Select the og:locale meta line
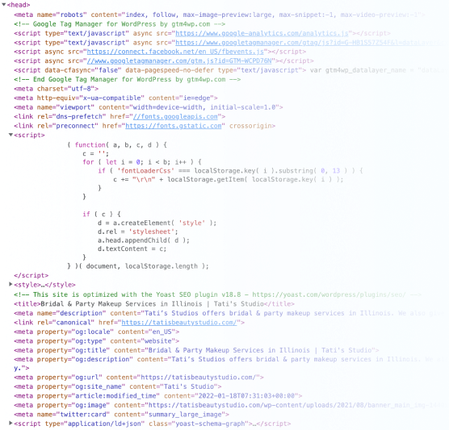 click(x=96, y=332)
